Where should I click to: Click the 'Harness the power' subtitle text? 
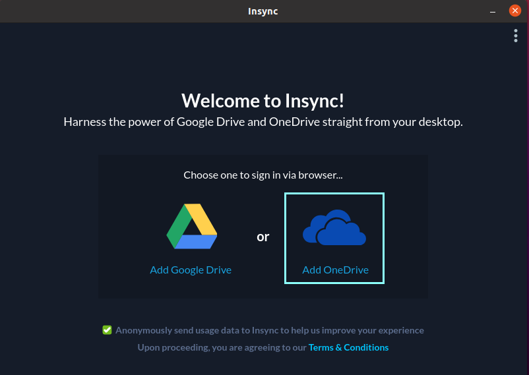(x=263, y=122)
